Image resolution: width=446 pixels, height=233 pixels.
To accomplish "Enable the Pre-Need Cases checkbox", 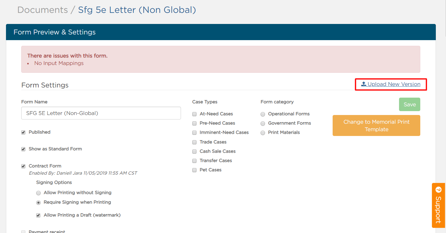I will (194, 123).
